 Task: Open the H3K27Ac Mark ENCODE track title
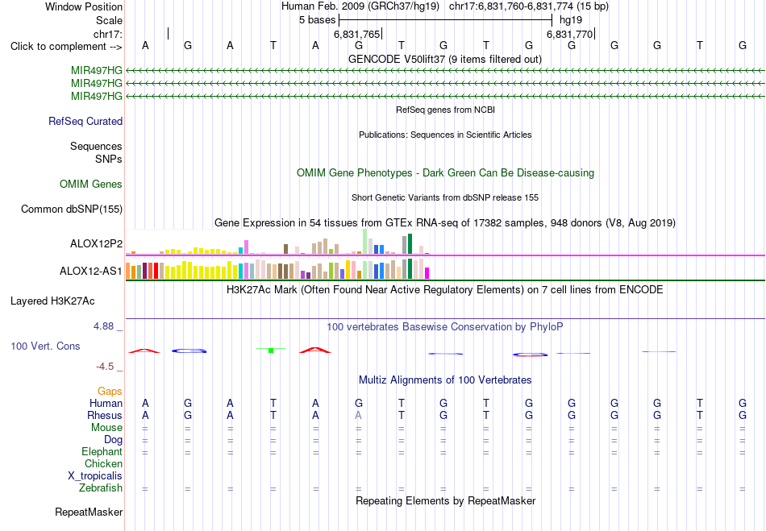[x=445, y=290]
